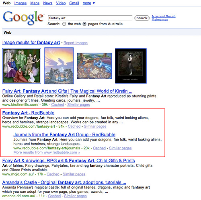Open the Video tab link
Screen dimensions: 201x200
pyautogui.click(x=61, y=3)
